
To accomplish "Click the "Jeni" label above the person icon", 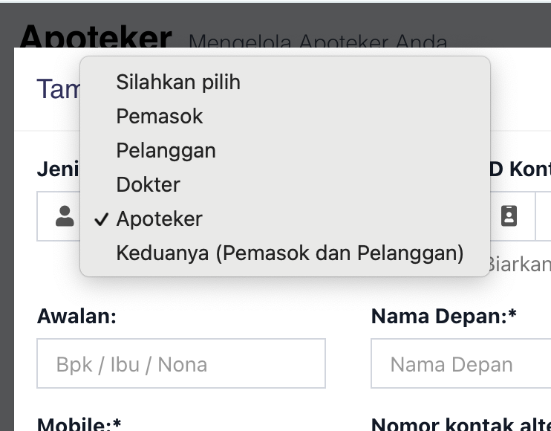I will [58, 169].
